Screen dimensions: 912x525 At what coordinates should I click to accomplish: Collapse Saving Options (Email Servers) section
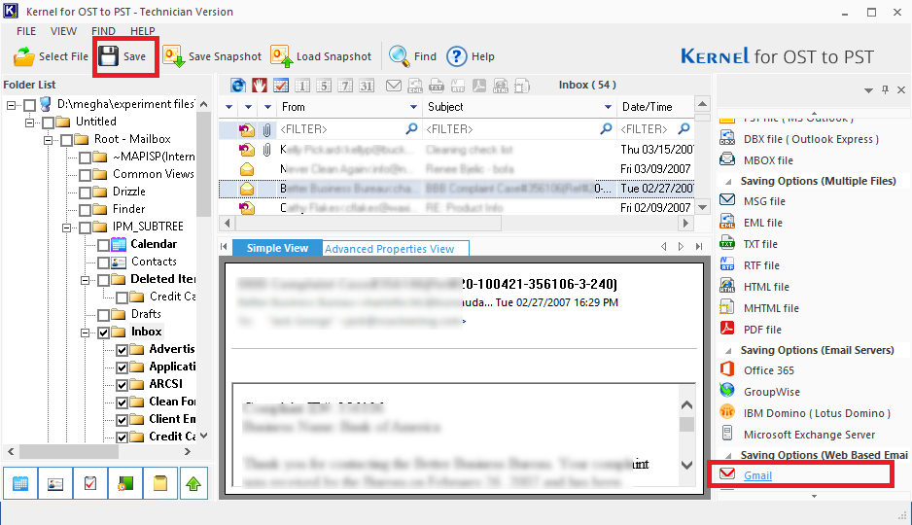[x=727, y=351]
